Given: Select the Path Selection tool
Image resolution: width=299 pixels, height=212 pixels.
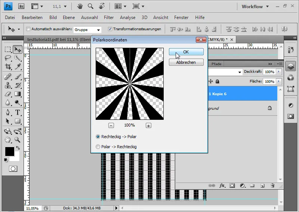Looking at the screenshot, I should coord(7,121).
